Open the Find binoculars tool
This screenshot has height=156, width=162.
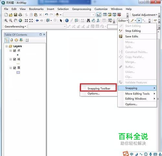88,20
